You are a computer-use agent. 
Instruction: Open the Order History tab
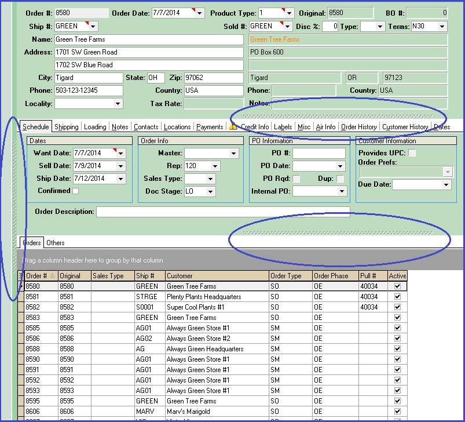point(358,127)
